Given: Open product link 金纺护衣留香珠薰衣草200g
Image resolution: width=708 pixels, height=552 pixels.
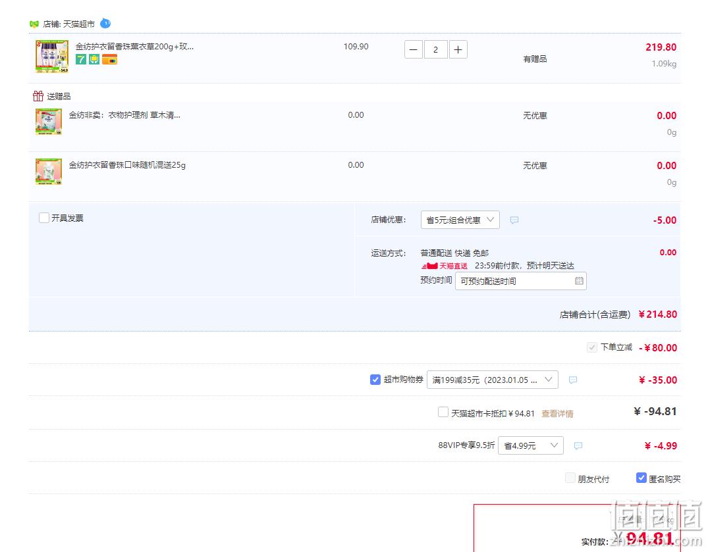Looking at the screenshot, I should coord(134,47).
